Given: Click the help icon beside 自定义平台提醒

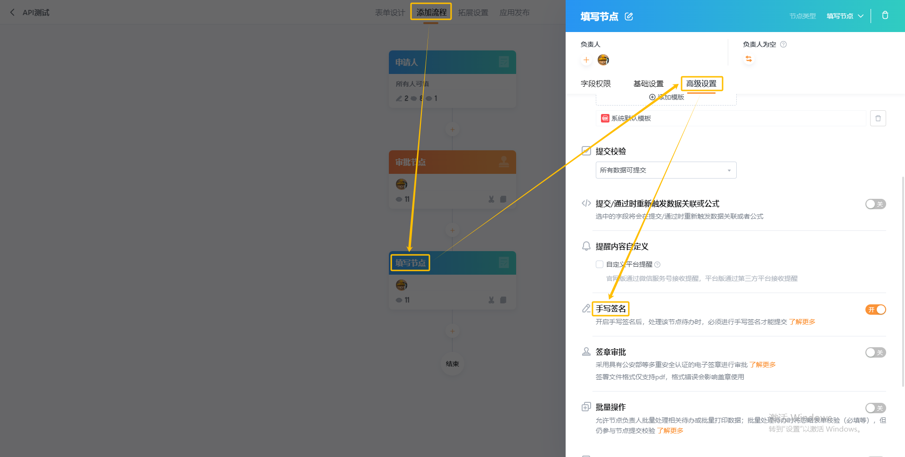Looking at the screenshot, I should click(x=658, y=264).
